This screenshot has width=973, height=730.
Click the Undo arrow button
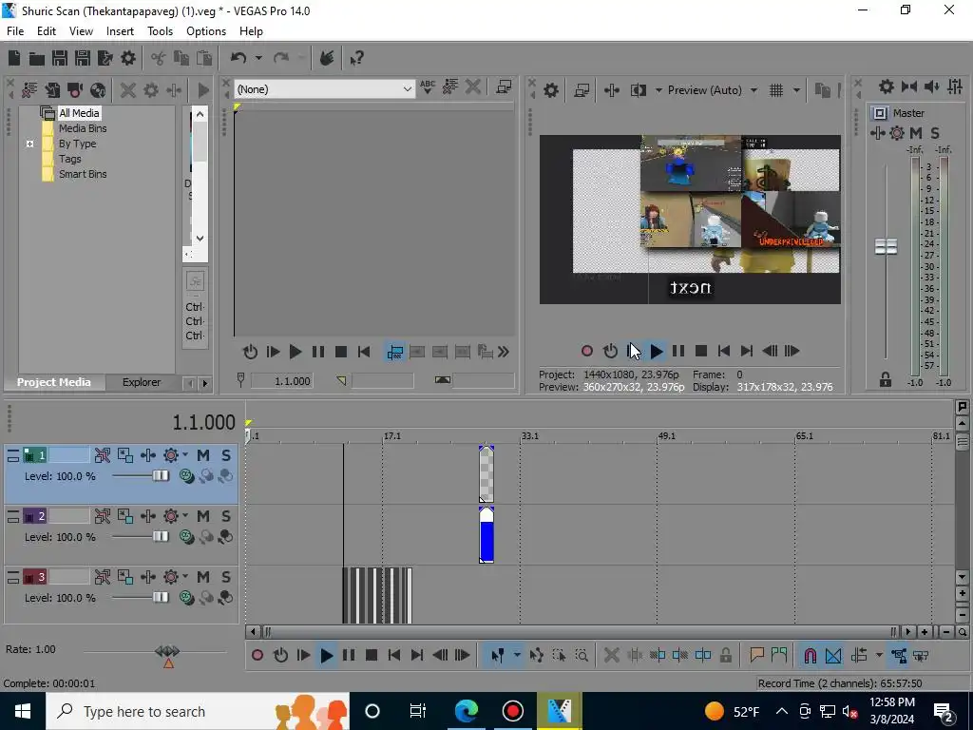[238, 58]
